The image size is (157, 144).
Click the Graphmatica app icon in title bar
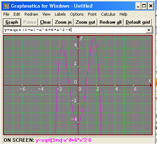pyautogui.click(x=6, y=6)
